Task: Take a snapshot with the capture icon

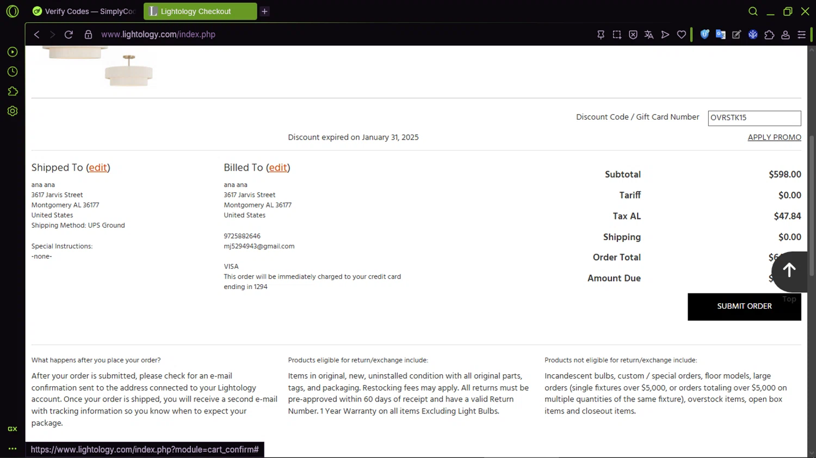Action: coord(617,35)
